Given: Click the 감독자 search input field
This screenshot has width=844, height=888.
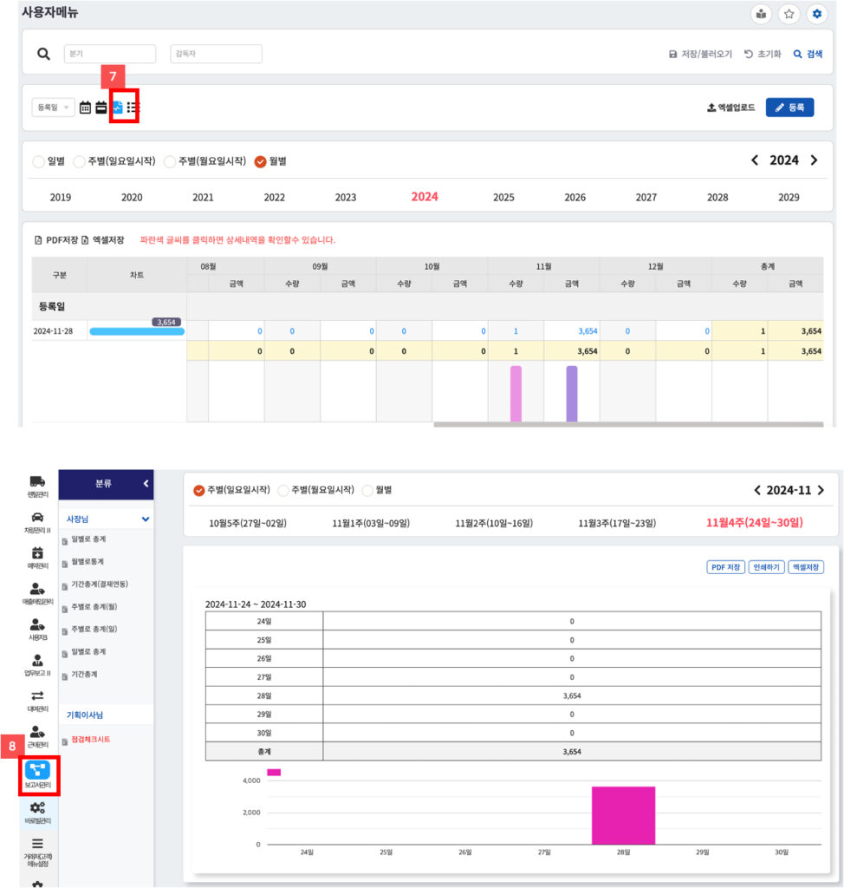Looking at the screenshot, I should (x=216, y=54).
